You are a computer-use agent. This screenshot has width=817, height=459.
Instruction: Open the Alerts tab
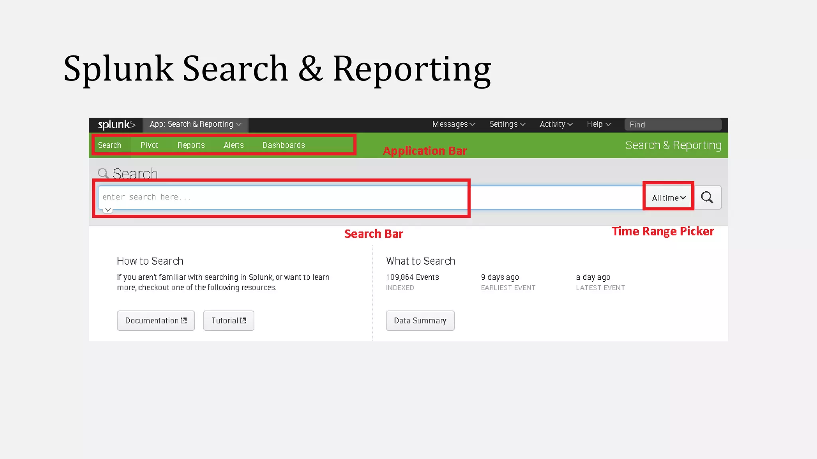233,145
